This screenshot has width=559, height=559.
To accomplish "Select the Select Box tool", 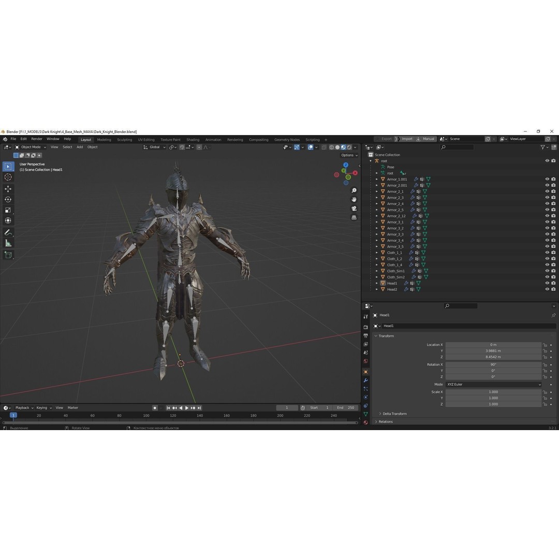I will point(8,167).
